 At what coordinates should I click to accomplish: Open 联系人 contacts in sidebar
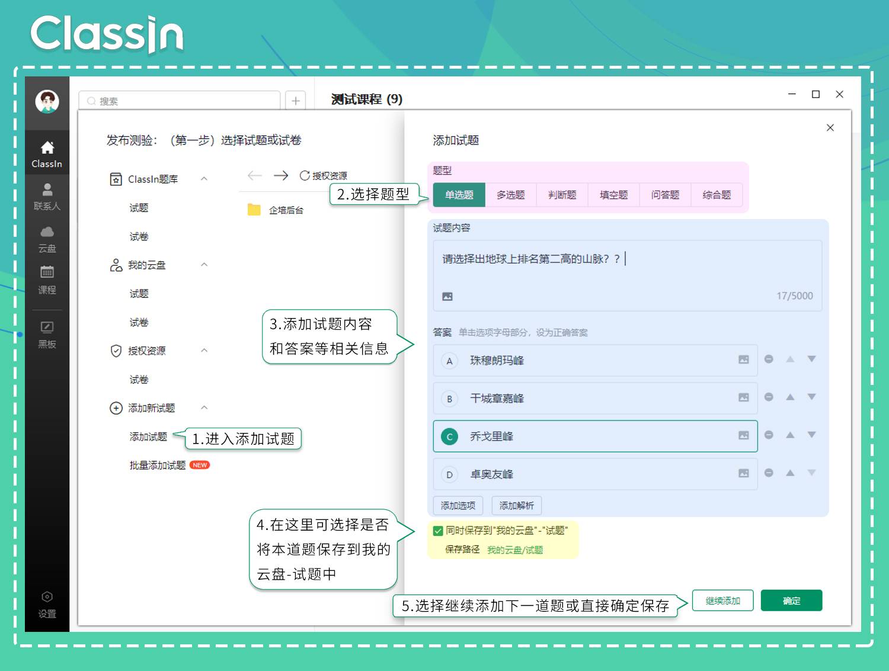[x=47, y=197]
